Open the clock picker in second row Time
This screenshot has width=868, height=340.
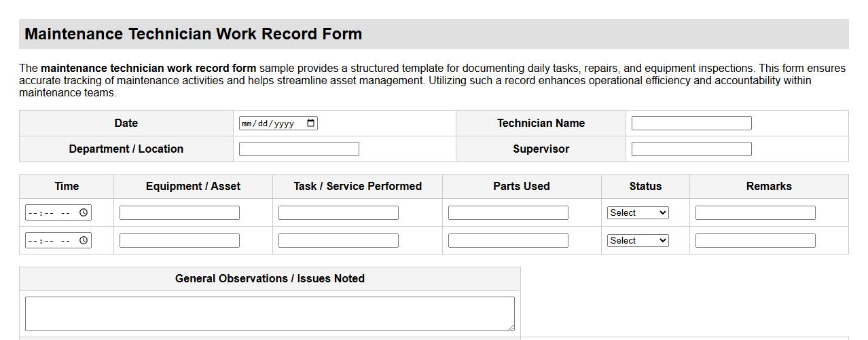(x=84, y=240)
